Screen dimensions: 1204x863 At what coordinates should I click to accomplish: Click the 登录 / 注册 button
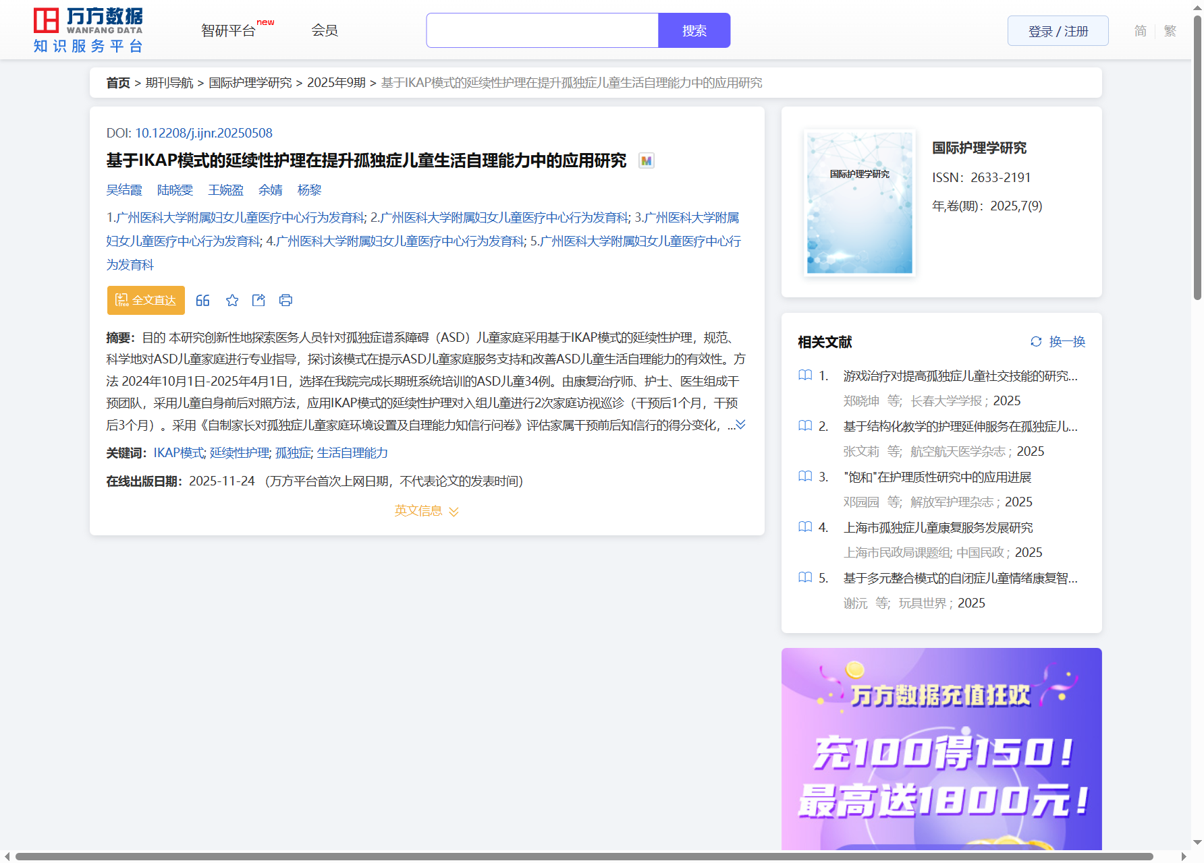(1058, 31)
